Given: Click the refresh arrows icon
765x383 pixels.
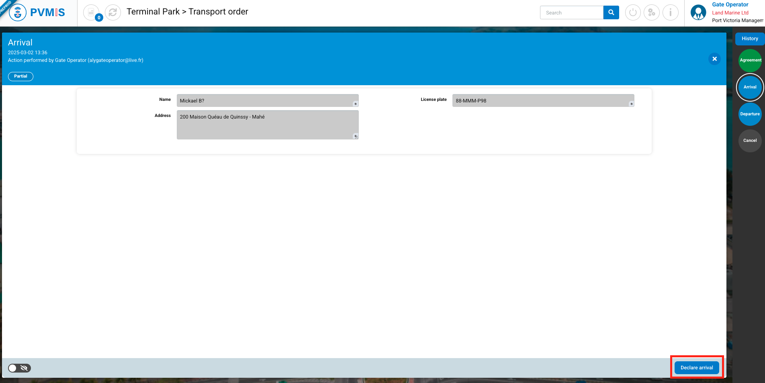Looking at the screenshot, I should (x=113, y=12).
